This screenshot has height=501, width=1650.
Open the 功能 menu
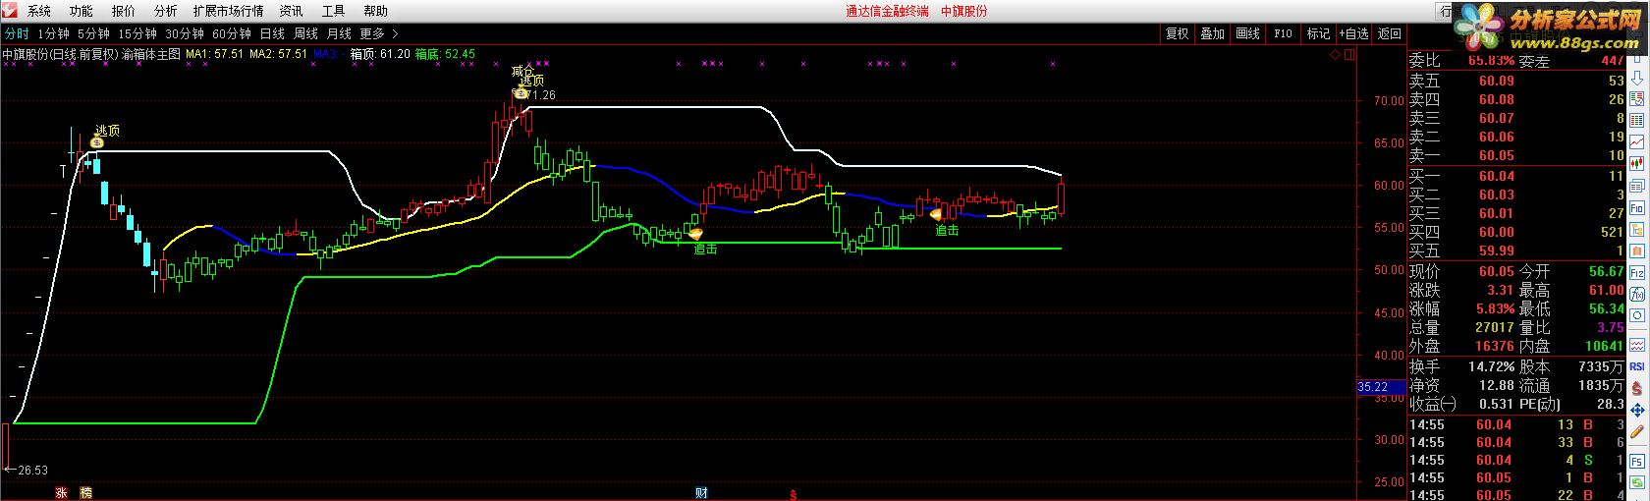click(82, 11)
